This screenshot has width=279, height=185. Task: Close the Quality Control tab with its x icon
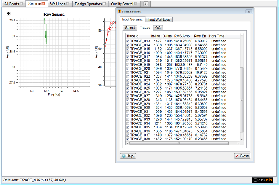136,4
